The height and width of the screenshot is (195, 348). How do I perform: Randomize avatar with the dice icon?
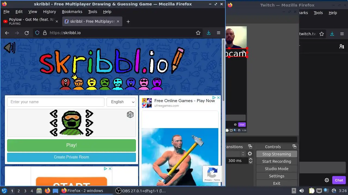pos(130,115)
